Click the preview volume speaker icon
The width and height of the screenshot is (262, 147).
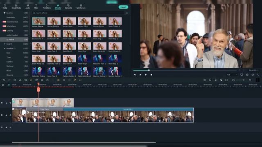tap(253, 75)
